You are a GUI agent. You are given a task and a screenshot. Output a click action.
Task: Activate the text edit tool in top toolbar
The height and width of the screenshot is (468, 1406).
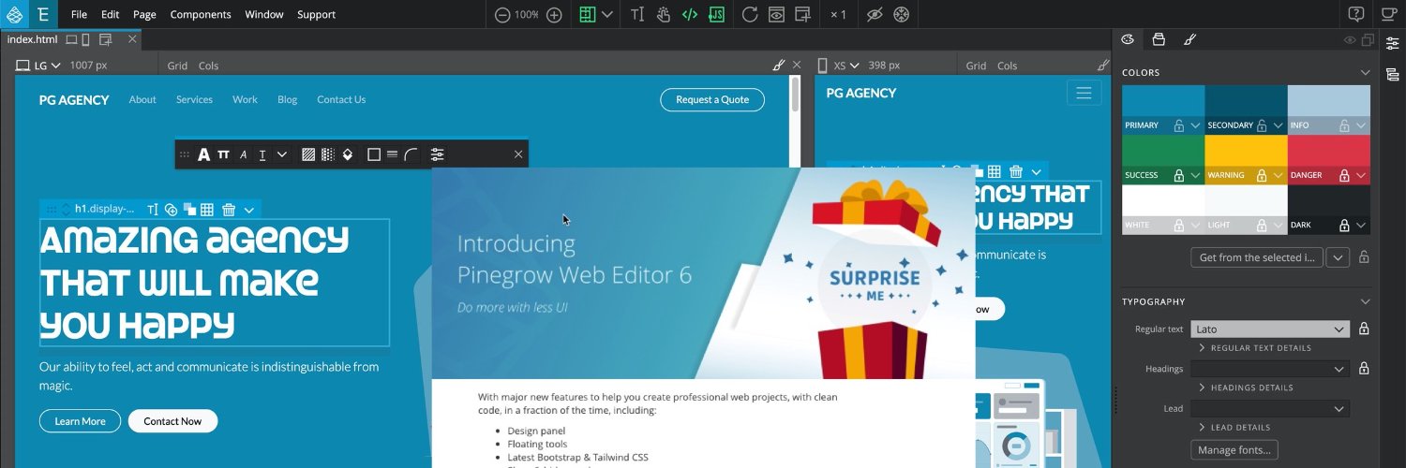[x=637, y=14]
